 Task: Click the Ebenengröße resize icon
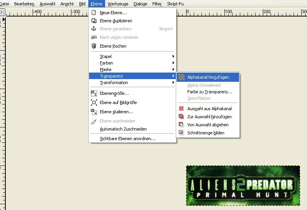click(x=94, y=93)
